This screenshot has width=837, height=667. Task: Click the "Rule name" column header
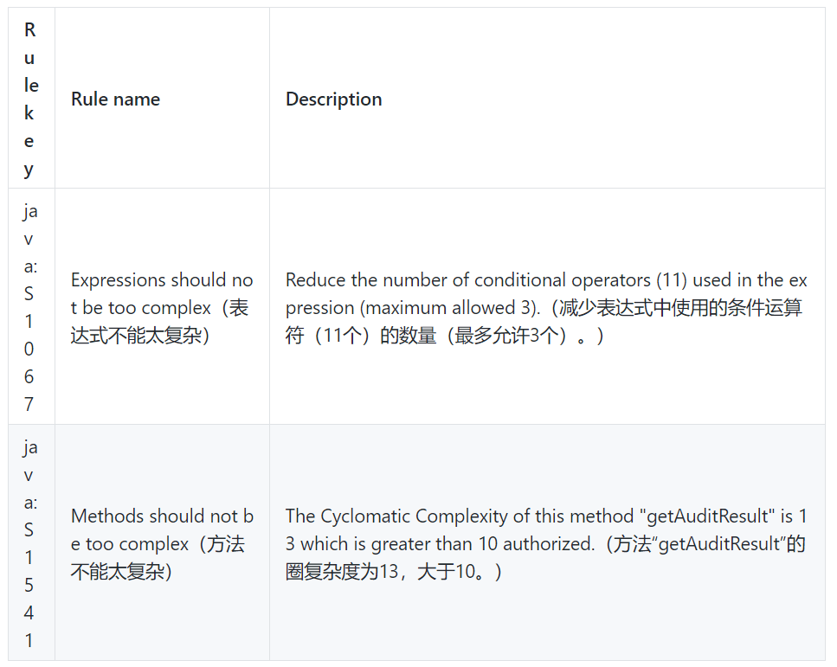pyautogui.click(x=115, y=99)
